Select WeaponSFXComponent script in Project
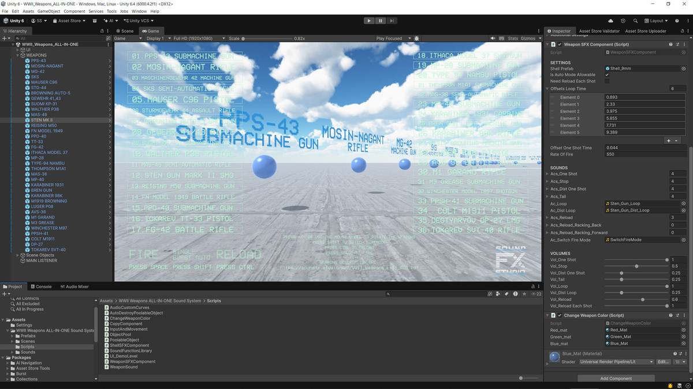 (x=132, y=361)
